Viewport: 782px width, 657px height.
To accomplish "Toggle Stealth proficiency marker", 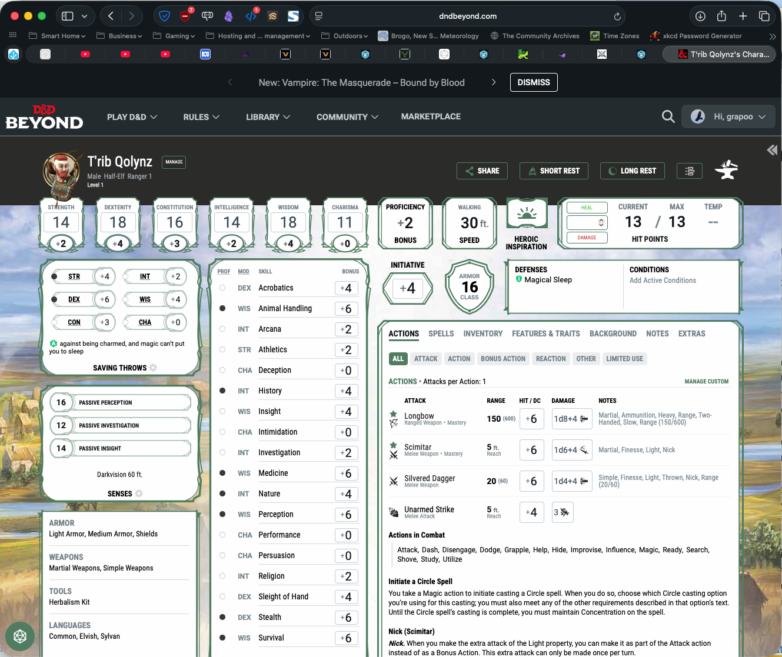I will tap(222, 617).
